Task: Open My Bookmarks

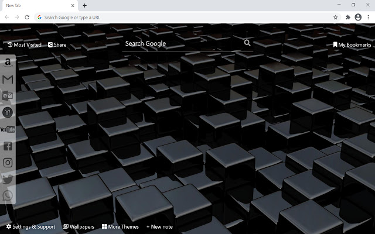Action: [352, 44]
